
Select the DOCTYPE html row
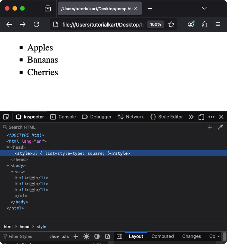pyautogui.click(x=113, y=135)
